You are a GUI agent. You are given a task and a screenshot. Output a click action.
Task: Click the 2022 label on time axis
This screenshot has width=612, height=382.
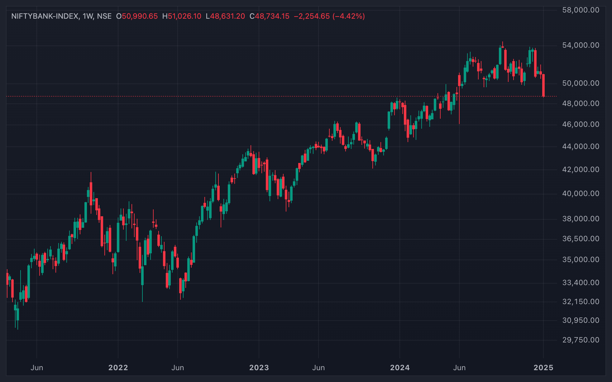click(x=118, y=368)
